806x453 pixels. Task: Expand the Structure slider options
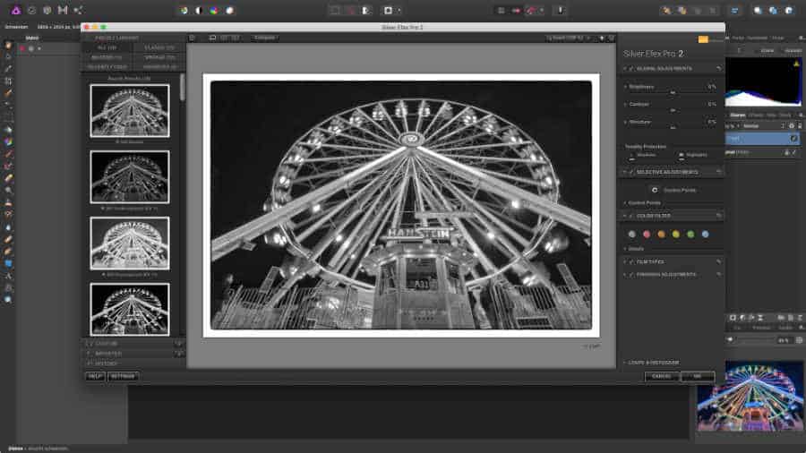[x=626, y=122]
